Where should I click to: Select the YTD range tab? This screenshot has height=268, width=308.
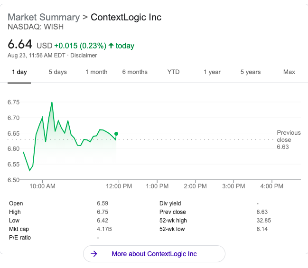(x=173, y=72)
